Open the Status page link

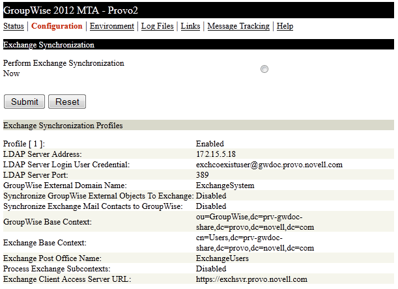13,27
